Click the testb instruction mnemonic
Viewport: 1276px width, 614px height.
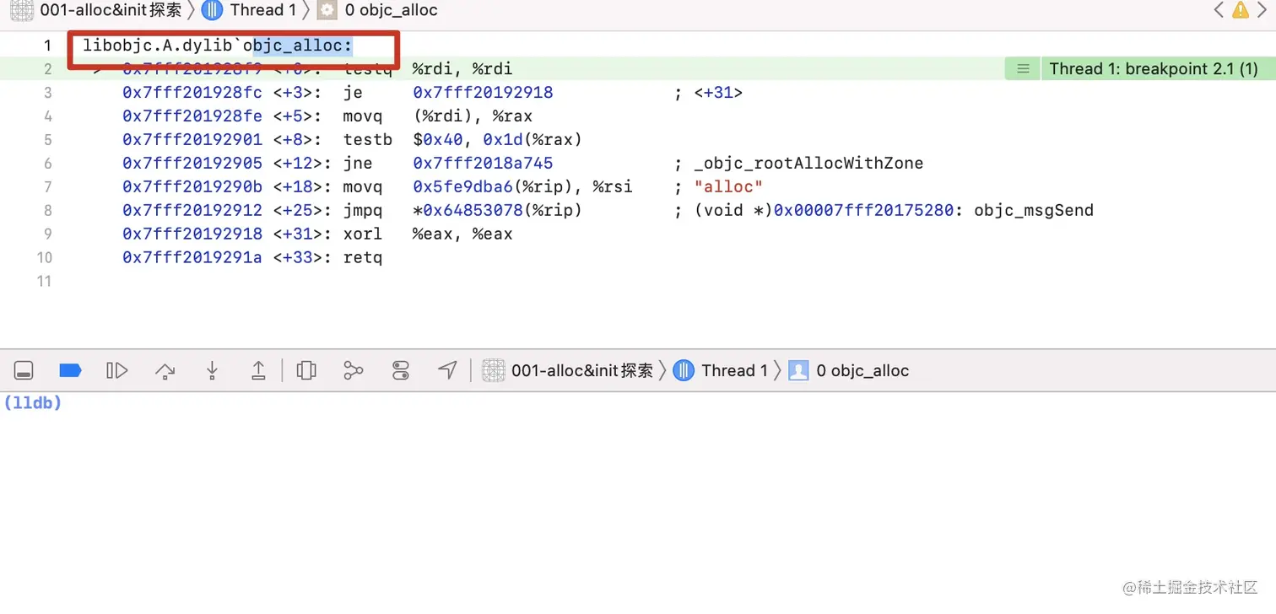pos(368,140)
